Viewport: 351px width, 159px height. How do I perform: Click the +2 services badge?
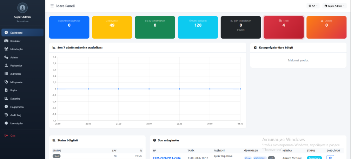coord(271,158)
